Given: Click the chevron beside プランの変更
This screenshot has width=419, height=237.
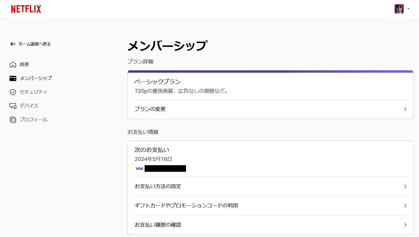Looking at the screenshot, I should (x=405, y=109).
